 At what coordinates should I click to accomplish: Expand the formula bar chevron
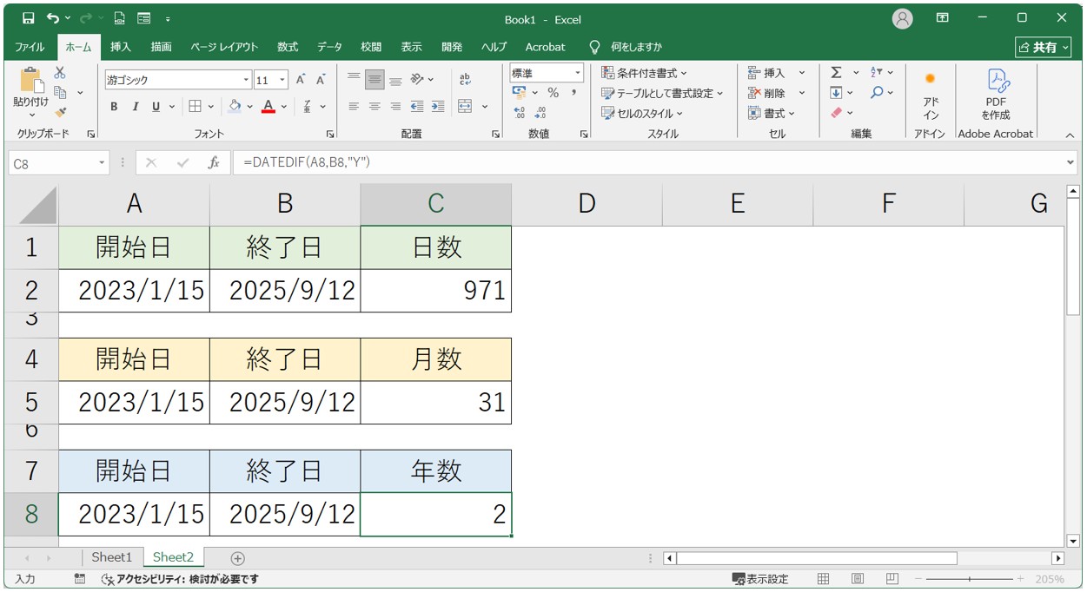(x=1070, y=162)
